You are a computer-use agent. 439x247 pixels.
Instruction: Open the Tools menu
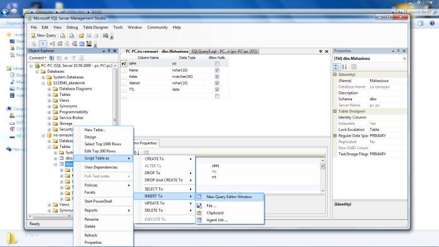(x=118, y=28)
